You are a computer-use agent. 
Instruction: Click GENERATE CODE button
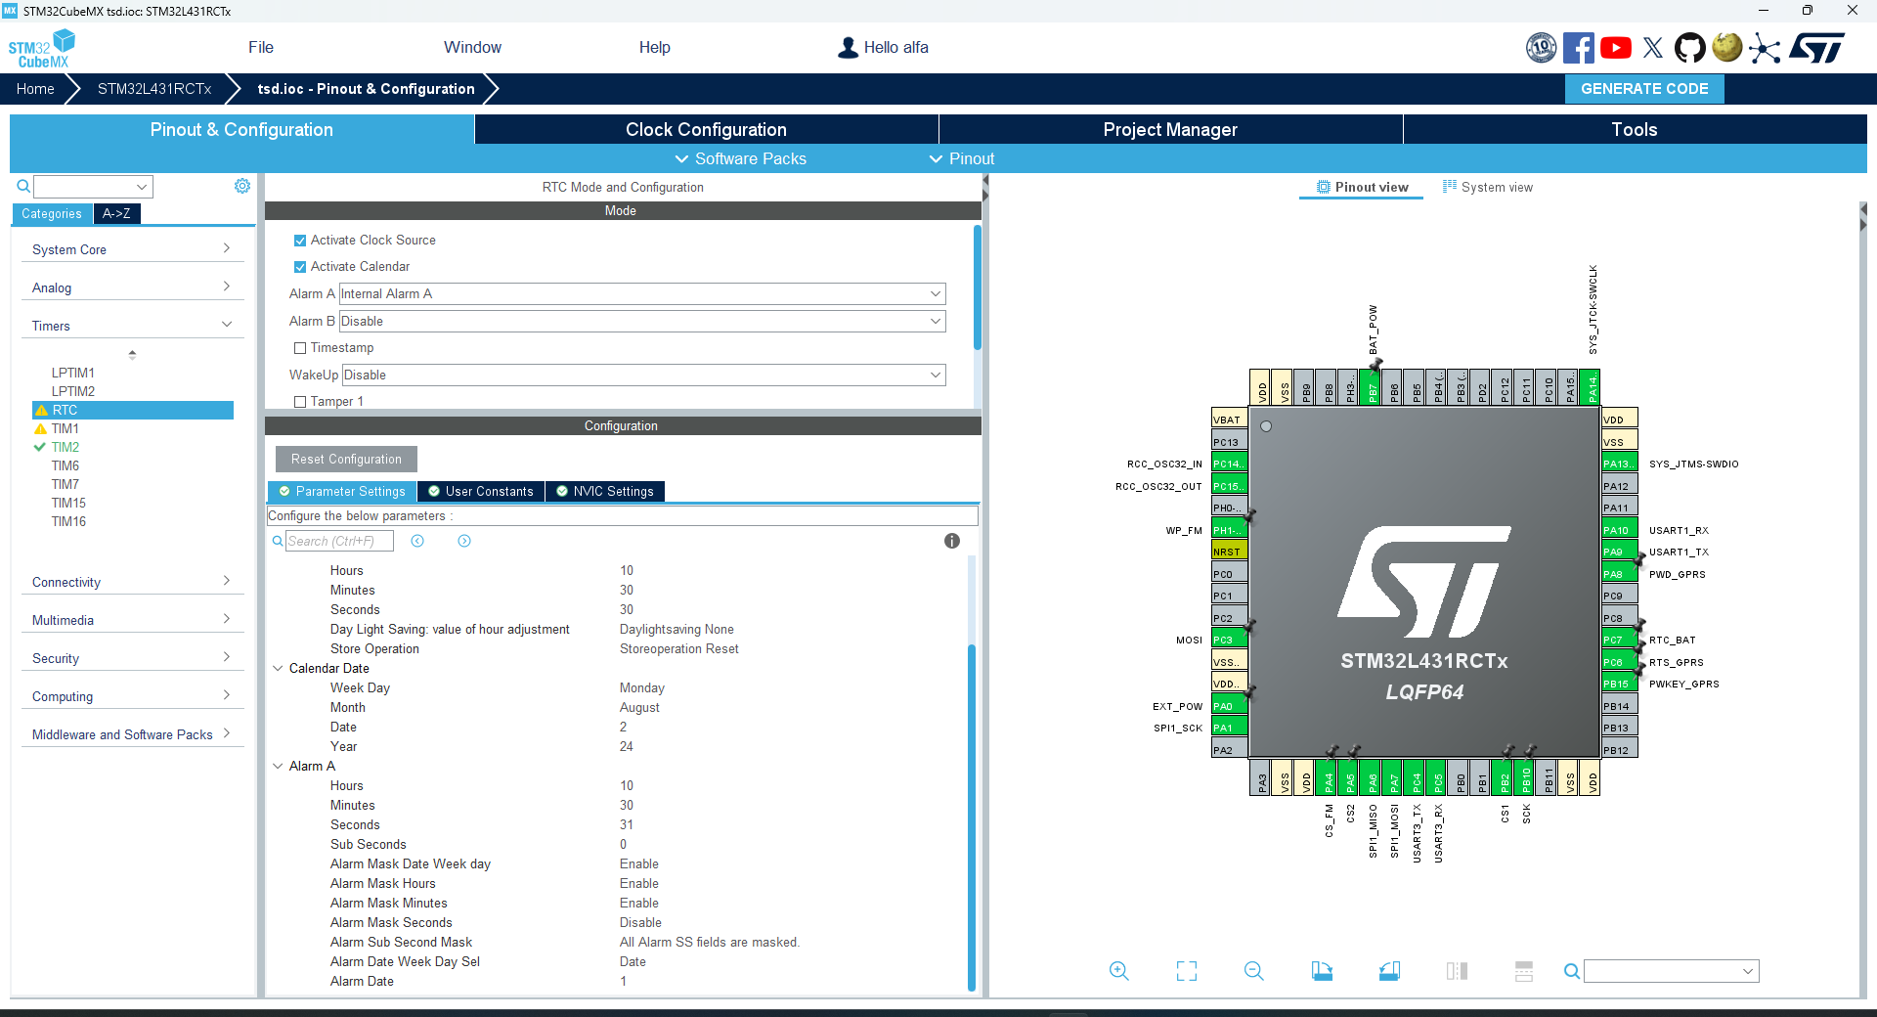point(1644,89)
